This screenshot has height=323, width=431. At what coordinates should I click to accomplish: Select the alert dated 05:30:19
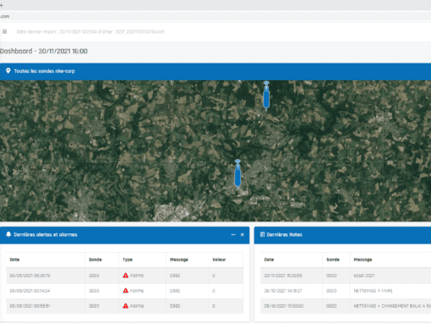124,276
